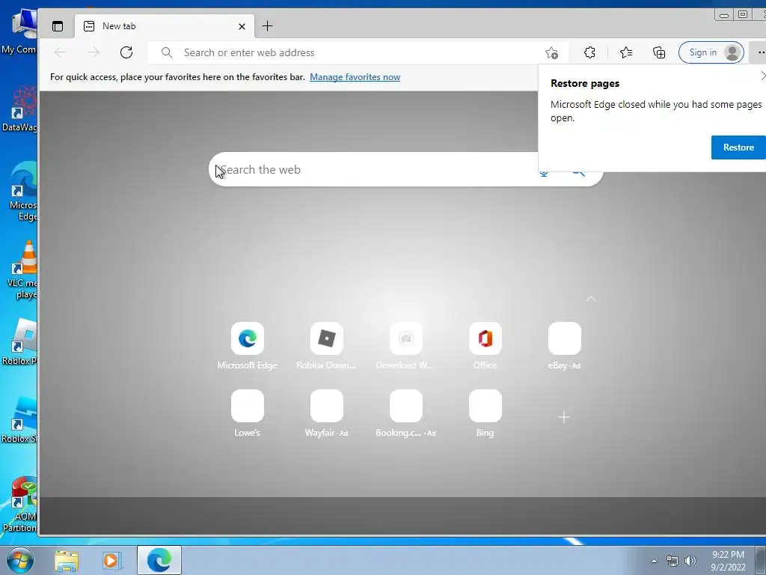This screenshot has width=766, height=575.
Task: Open the Roblox Down... quick link tile
Action: coord(326,346)
